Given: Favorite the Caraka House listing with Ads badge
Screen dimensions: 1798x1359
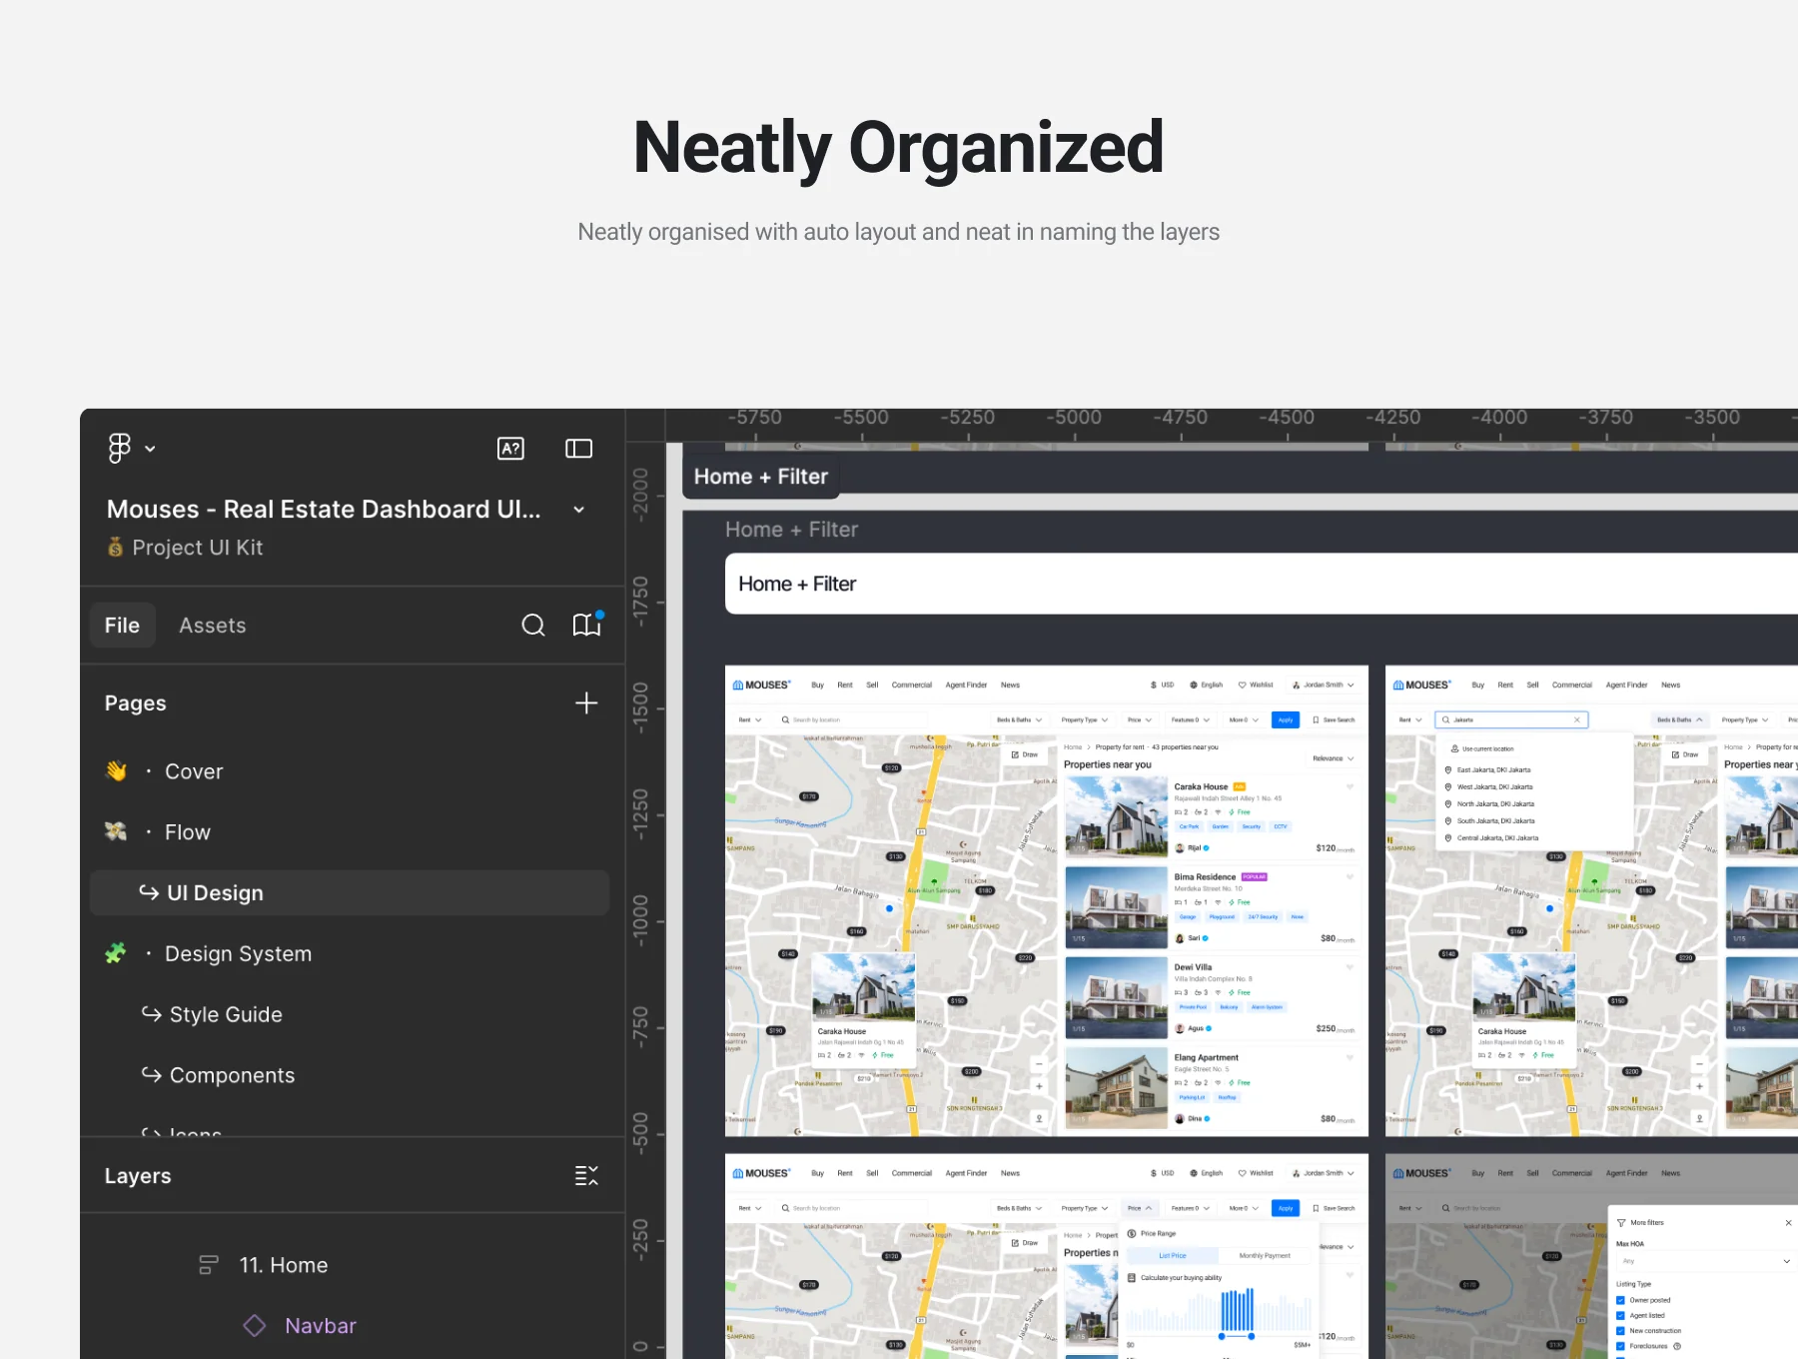Looking at the screenshot, I should [1349, 787].
